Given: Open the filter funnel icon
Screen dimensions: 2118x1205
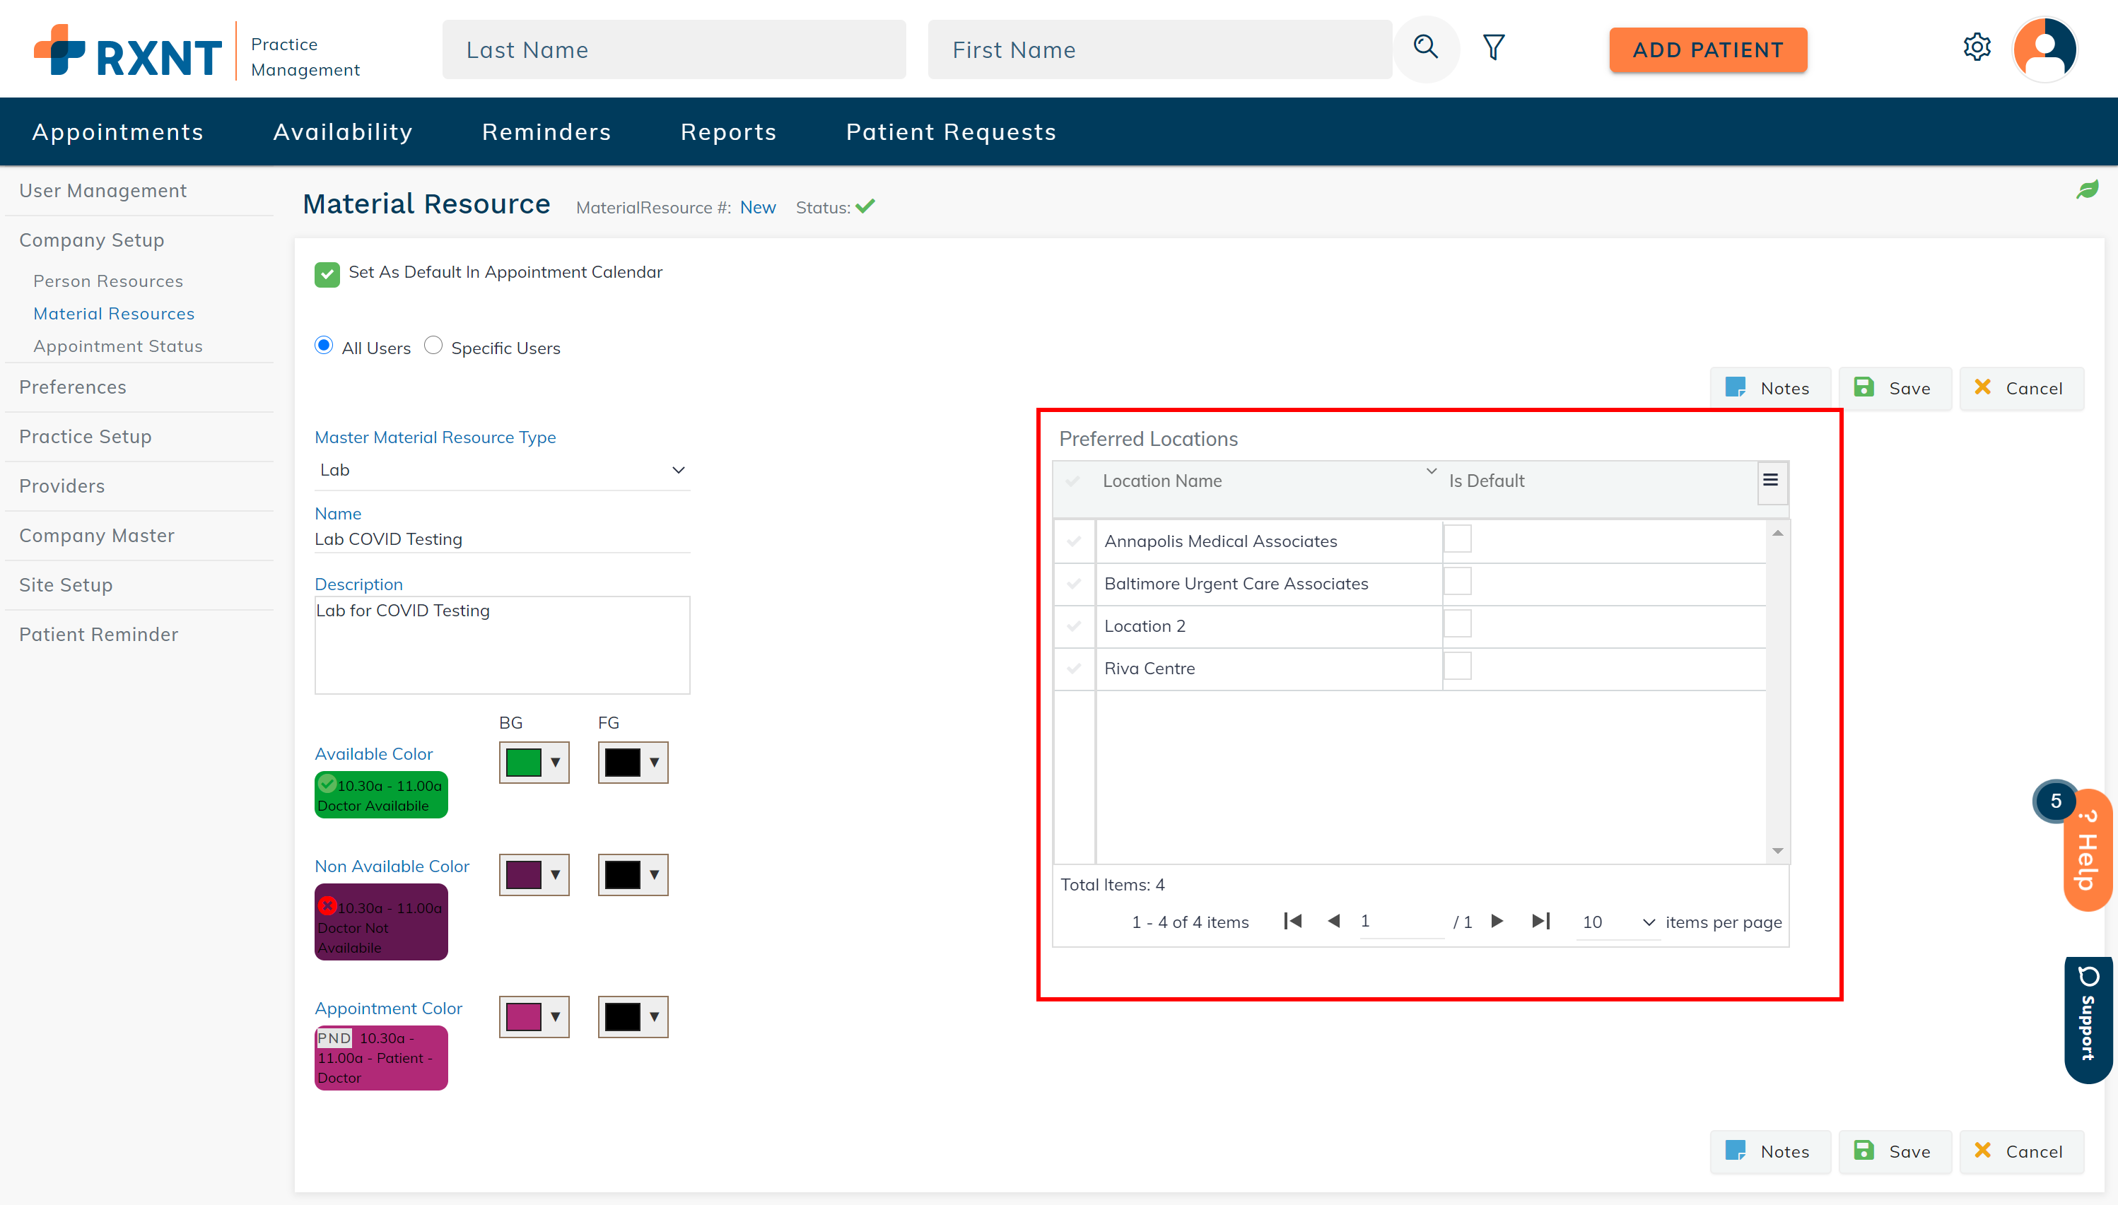Looking at the screenshot, I should pyautogui.click(x=1493, y=48).
